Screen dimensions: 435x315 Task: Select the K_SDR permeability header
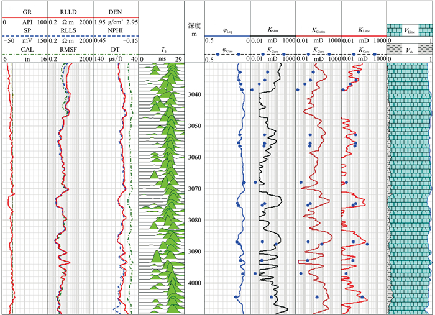273,29
